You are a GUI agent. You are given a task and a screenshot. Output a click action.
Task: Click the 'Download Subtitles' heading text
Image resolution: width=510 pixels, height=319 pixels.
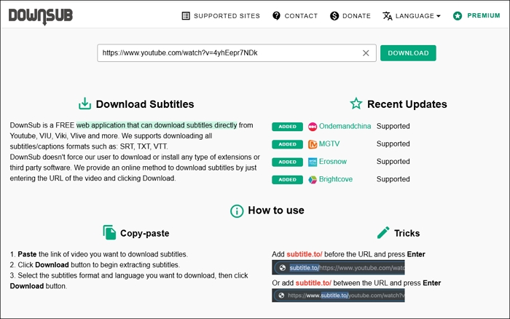(145, 104)
